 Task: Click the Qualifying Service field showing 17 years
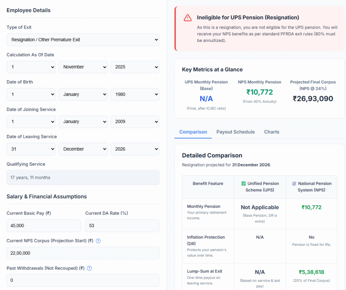[x=83, y=177]
